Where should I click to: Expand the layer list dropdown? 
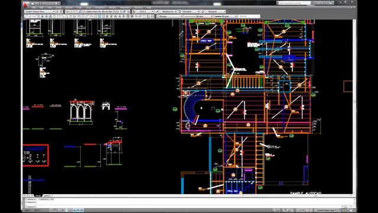120,12
